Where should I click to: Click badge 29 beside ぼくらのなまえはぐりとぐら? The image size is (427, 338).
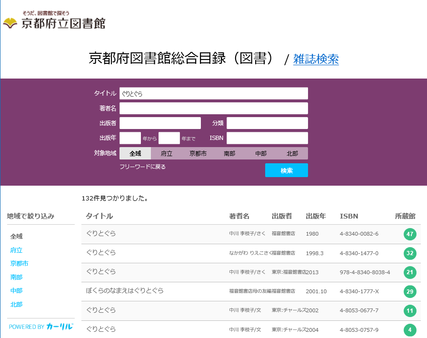point(409,291)
